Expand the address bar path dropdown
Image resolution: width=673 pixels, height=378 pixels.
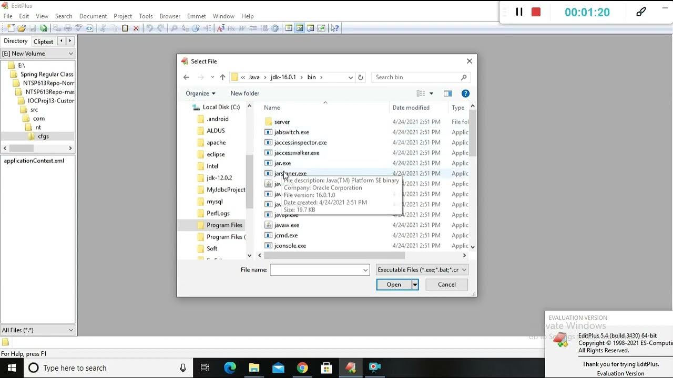[x=350, y=77]
